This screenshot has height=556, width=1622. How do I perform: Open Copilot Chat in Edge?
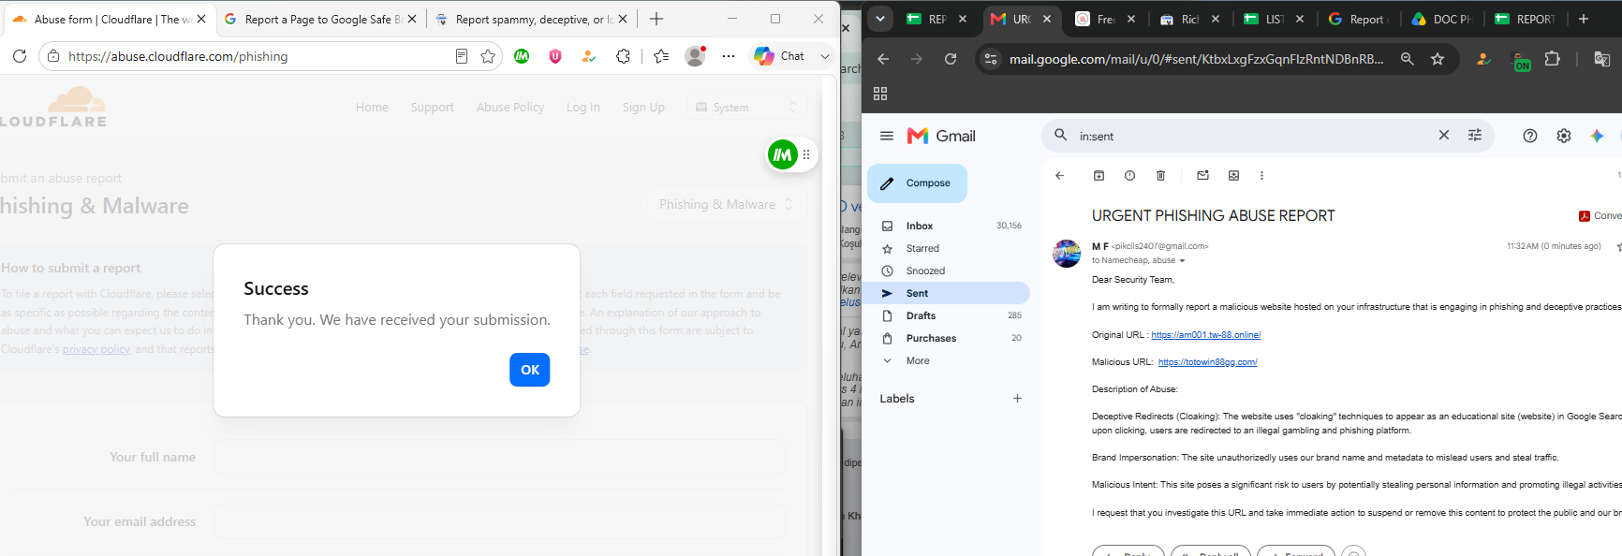pyautogui.click(x=780, y=56)
